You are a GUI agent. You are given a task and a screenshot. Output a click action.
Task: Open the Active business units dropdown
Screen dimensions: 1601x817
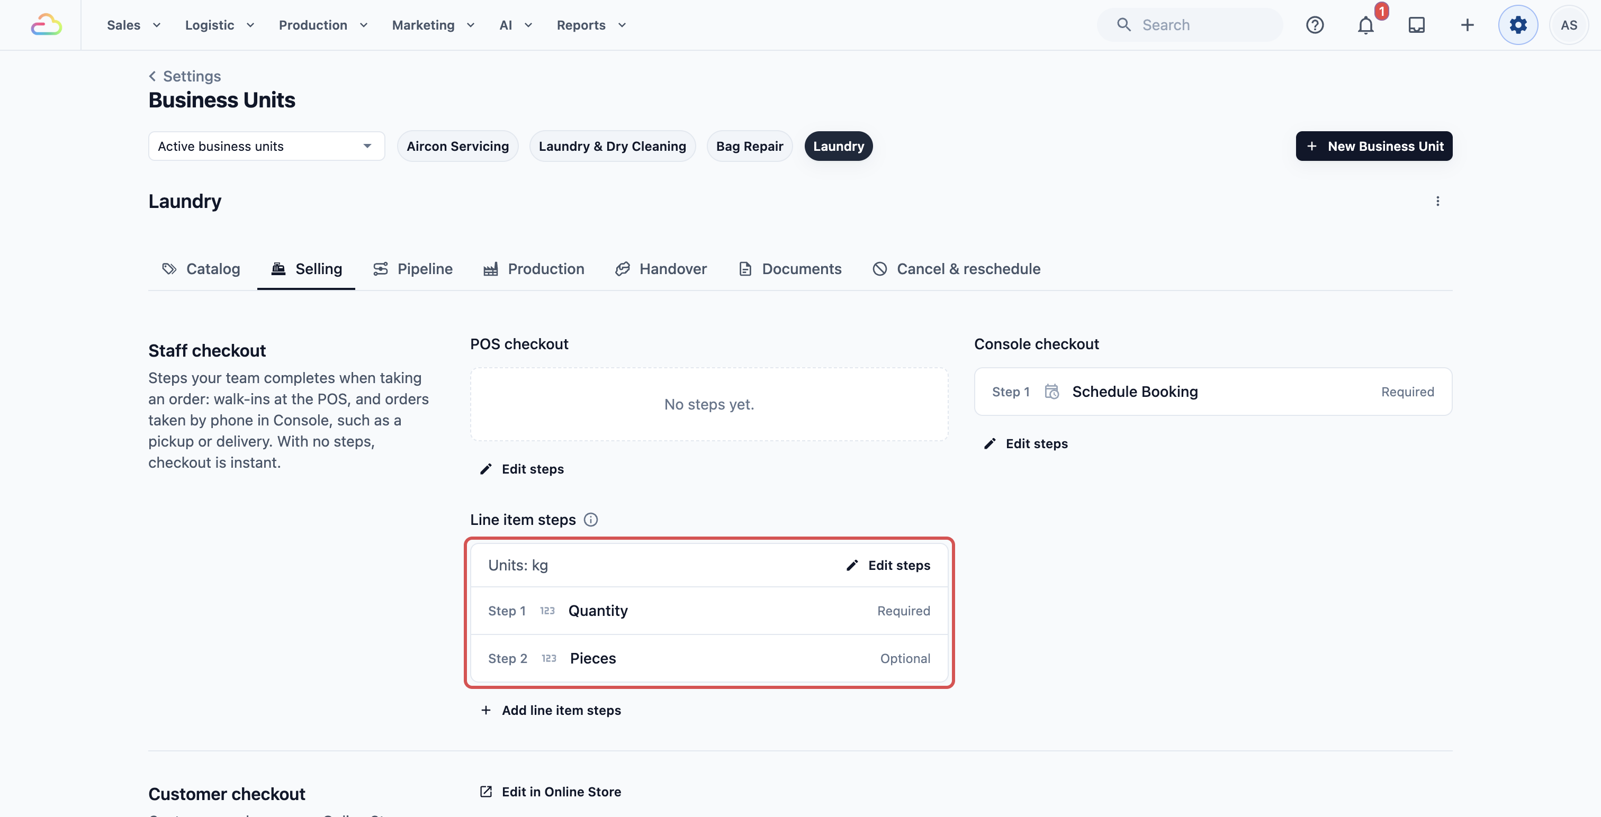click(x=267, y=146)
